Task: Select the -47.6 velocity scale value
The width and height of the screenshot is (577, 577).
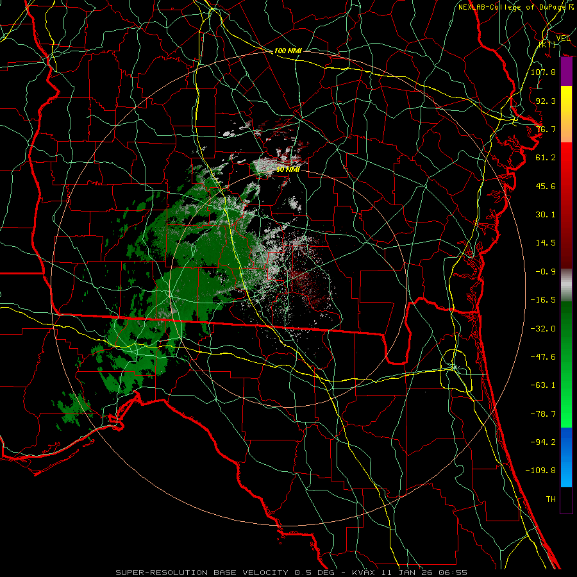Action: coord(543,357)
